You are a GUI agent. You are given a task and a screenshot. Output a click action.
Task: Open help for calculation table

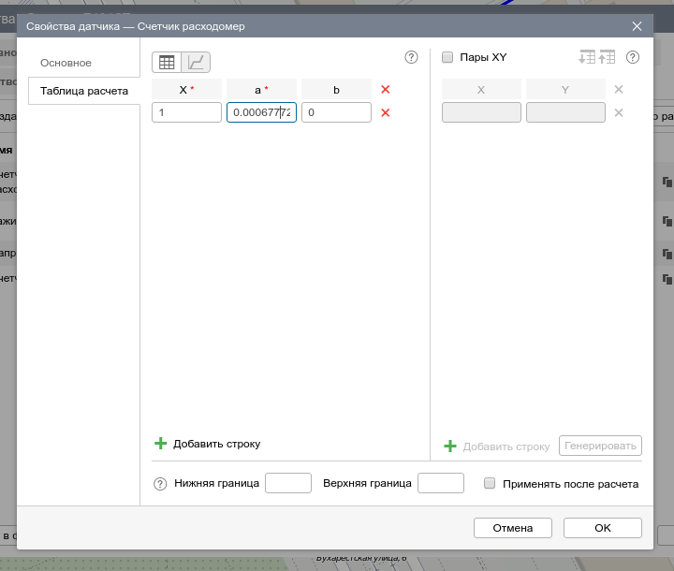[411, 57]
